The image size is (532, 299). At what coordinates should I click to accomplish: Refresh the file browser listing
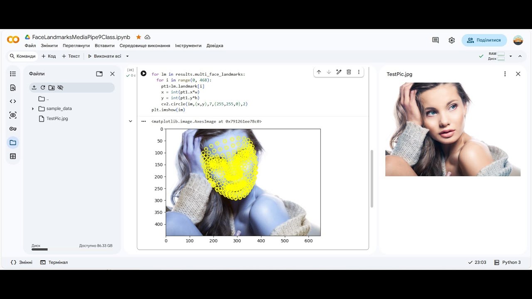pos(43,88)
